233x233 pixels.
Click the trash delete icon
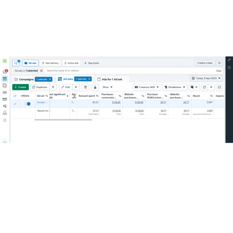85,87
